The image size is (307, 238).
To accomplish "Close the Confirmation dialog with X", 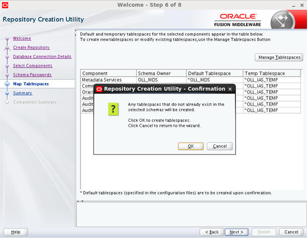I will pyautogui.click(x=230, y=89).
